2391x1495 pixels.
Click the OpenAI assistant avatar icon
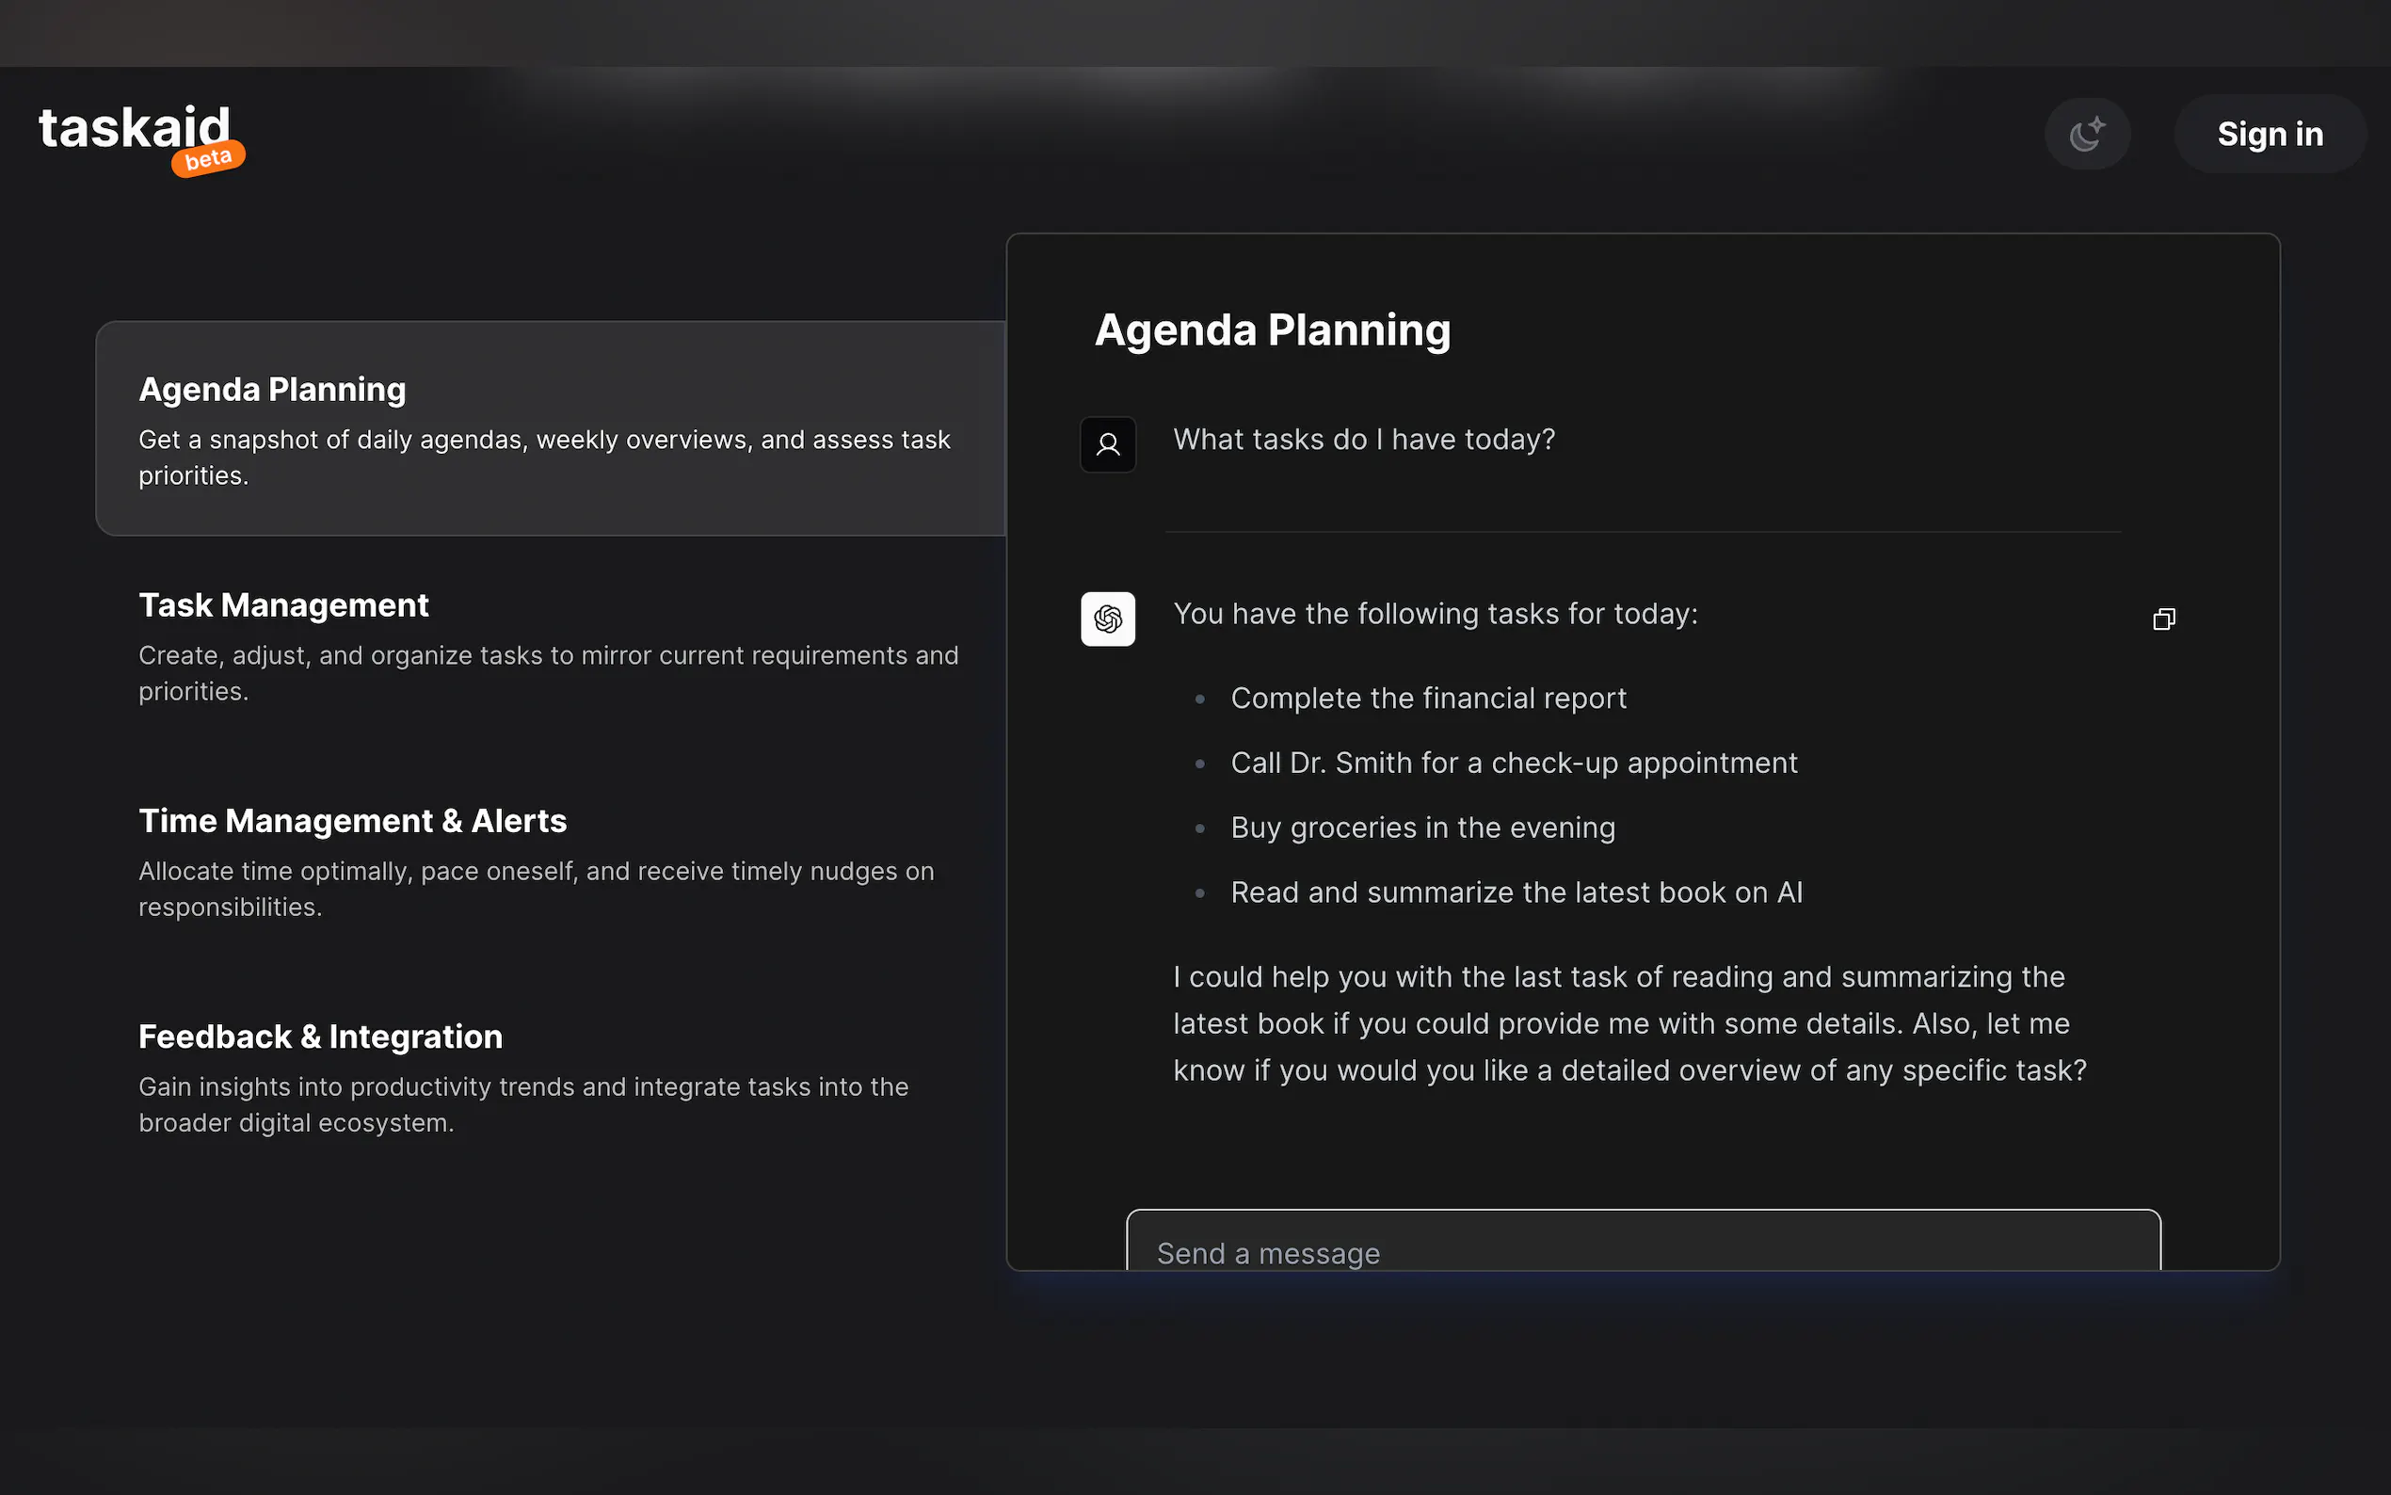pyautogui.click(x=1108, y=619)
